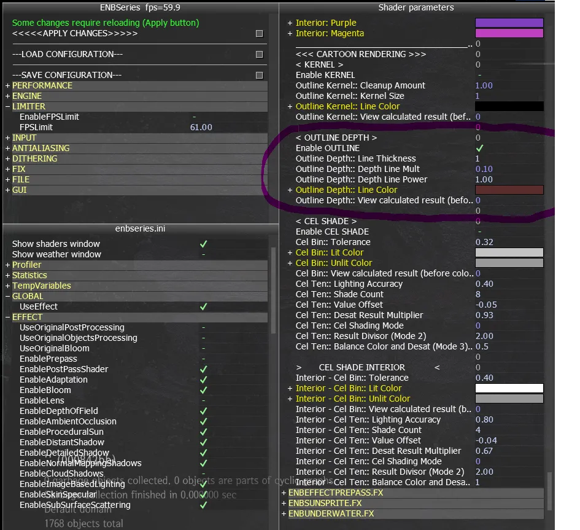The height and width of the screenshot is (530, 580).
Task: Select the FPSLimit value 61.00
Action: tap(201, 127)
